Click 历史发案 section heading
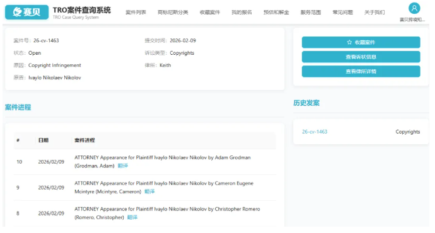Viewport: 435px width, 233px height. click(x=306, y=103)
